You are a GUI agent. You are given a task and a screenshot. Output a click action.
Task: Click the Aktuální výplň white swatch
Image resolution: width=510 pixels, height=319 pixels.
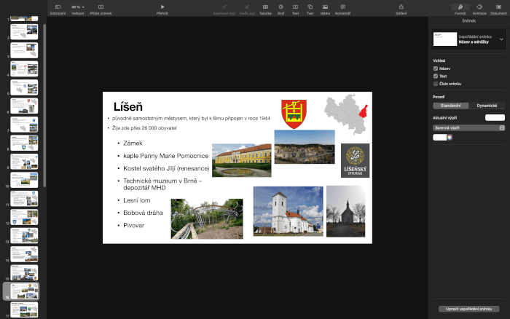(x=495, y=118)
